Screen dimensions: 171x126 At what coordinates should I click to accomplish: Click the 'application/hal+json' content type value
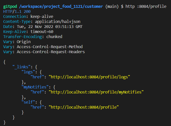[x=58, y=22]
